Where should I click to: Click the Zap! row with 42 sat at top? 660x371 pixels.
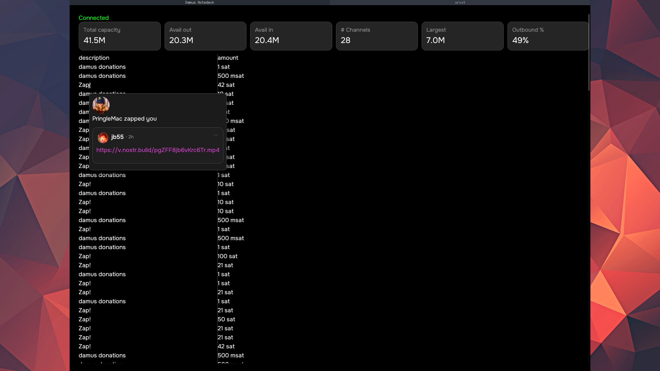pyautogui.click(x=84, y=85)
